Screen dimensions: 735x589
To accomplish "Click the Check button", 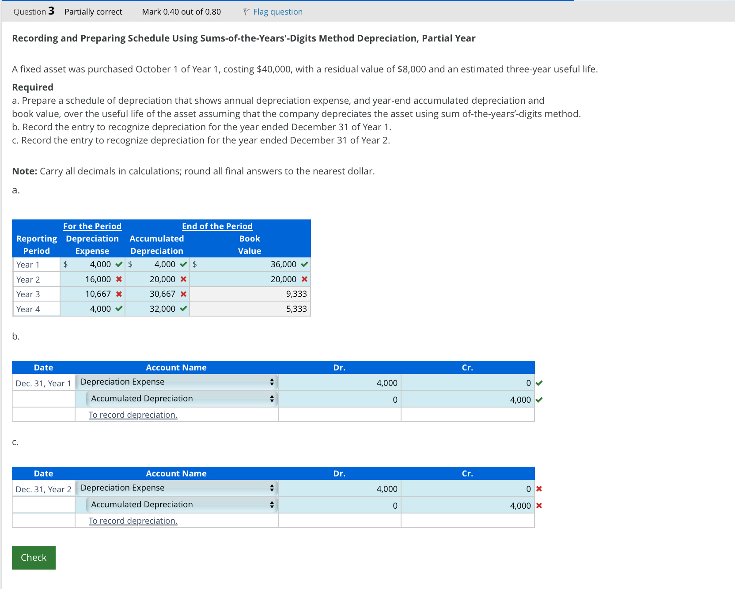I will click(34, 558).
